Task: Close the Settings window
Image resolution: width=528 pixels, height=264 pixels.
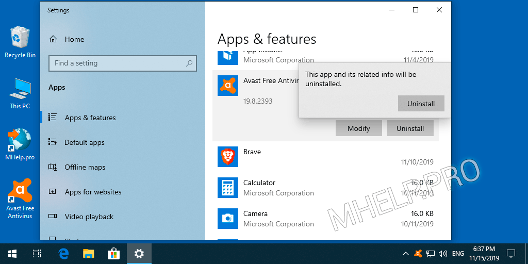Action: pos(439,10)
